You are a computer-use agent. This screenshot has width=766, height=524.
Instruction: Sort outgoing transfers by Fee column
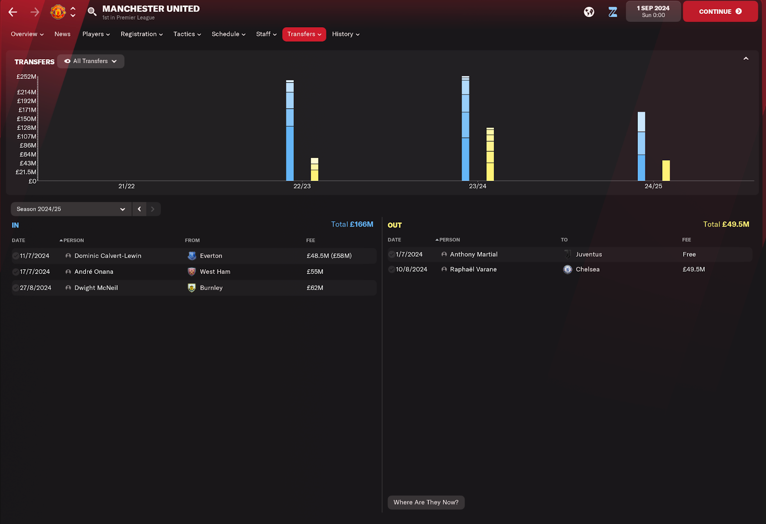pyautogui.click(x=687, y=240)
